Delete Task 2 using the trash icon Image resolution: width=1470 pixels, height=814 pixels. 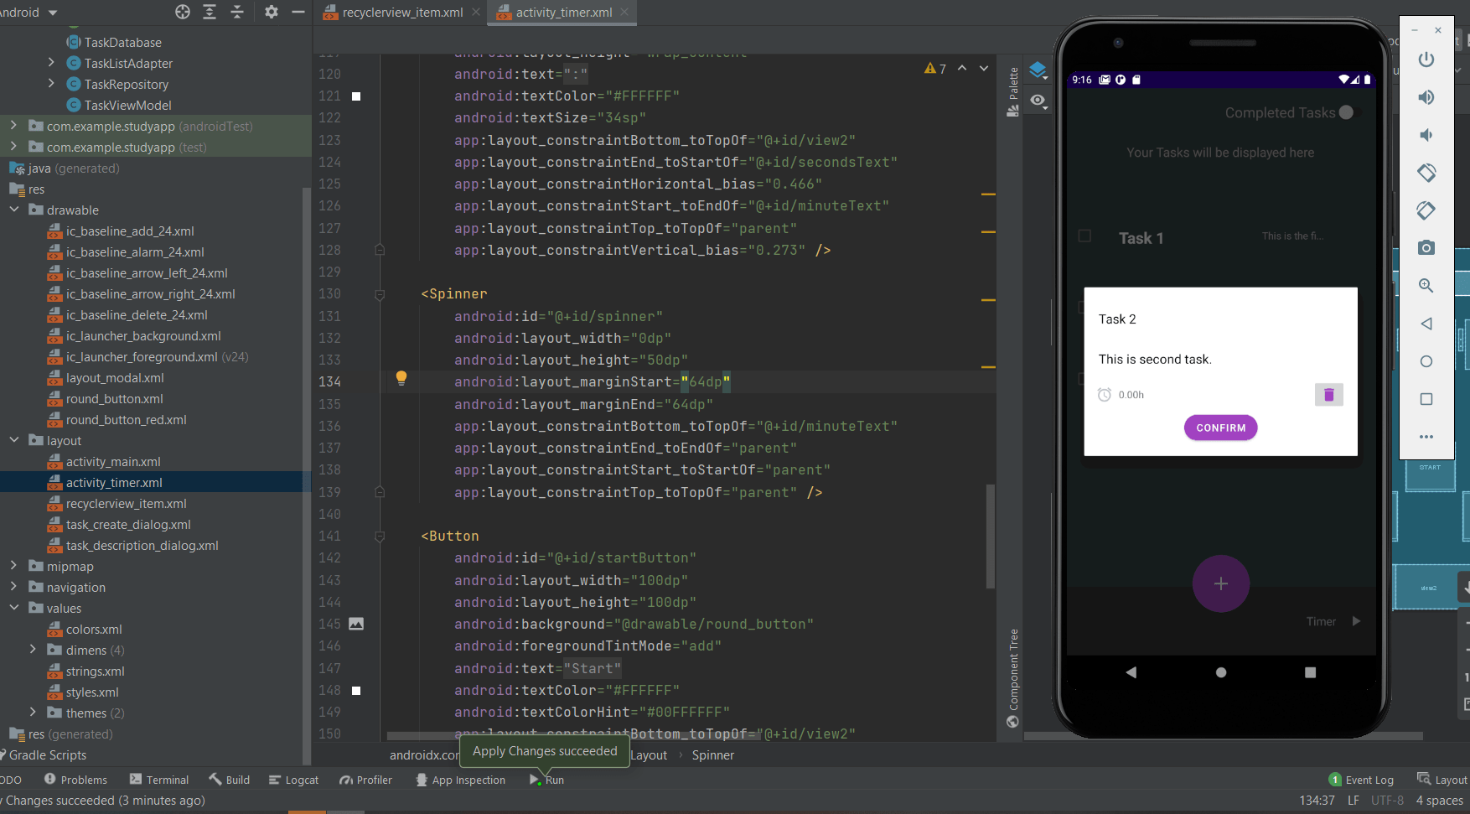[x=1328, y=394]
